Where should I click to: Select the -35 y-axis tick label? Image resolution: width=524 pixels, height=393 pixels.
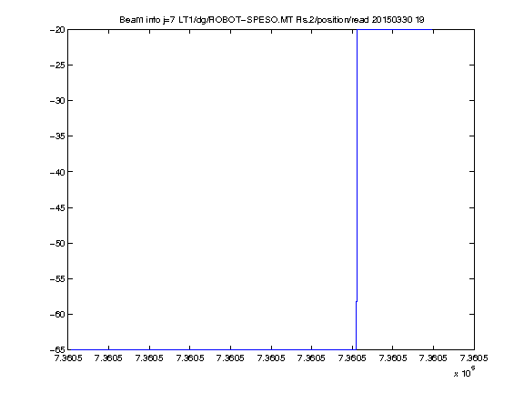click(56, 136)
